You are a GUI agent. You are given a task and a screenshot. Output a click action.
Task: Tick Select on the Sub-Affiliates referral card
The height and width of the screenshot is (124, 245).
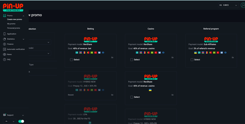(192, 60)
